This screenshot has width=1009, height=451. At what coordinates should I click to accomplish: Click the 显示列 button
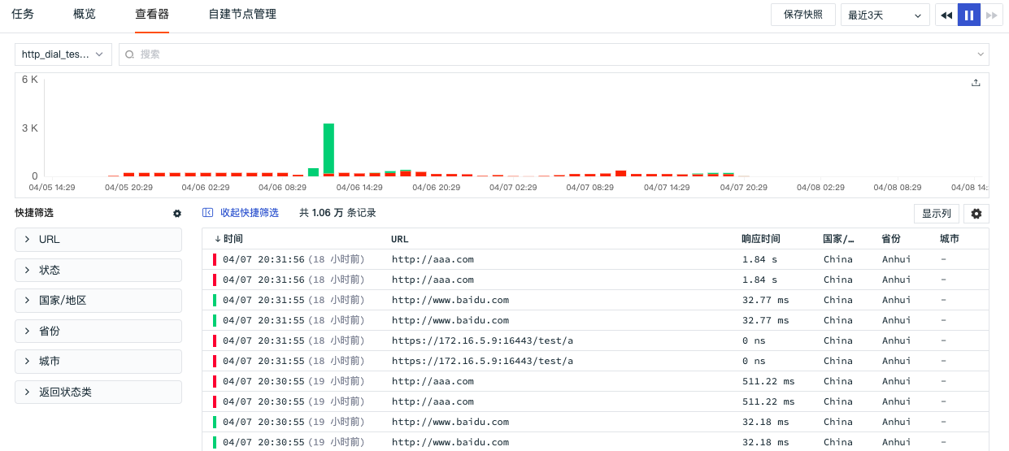pos(937,214)
